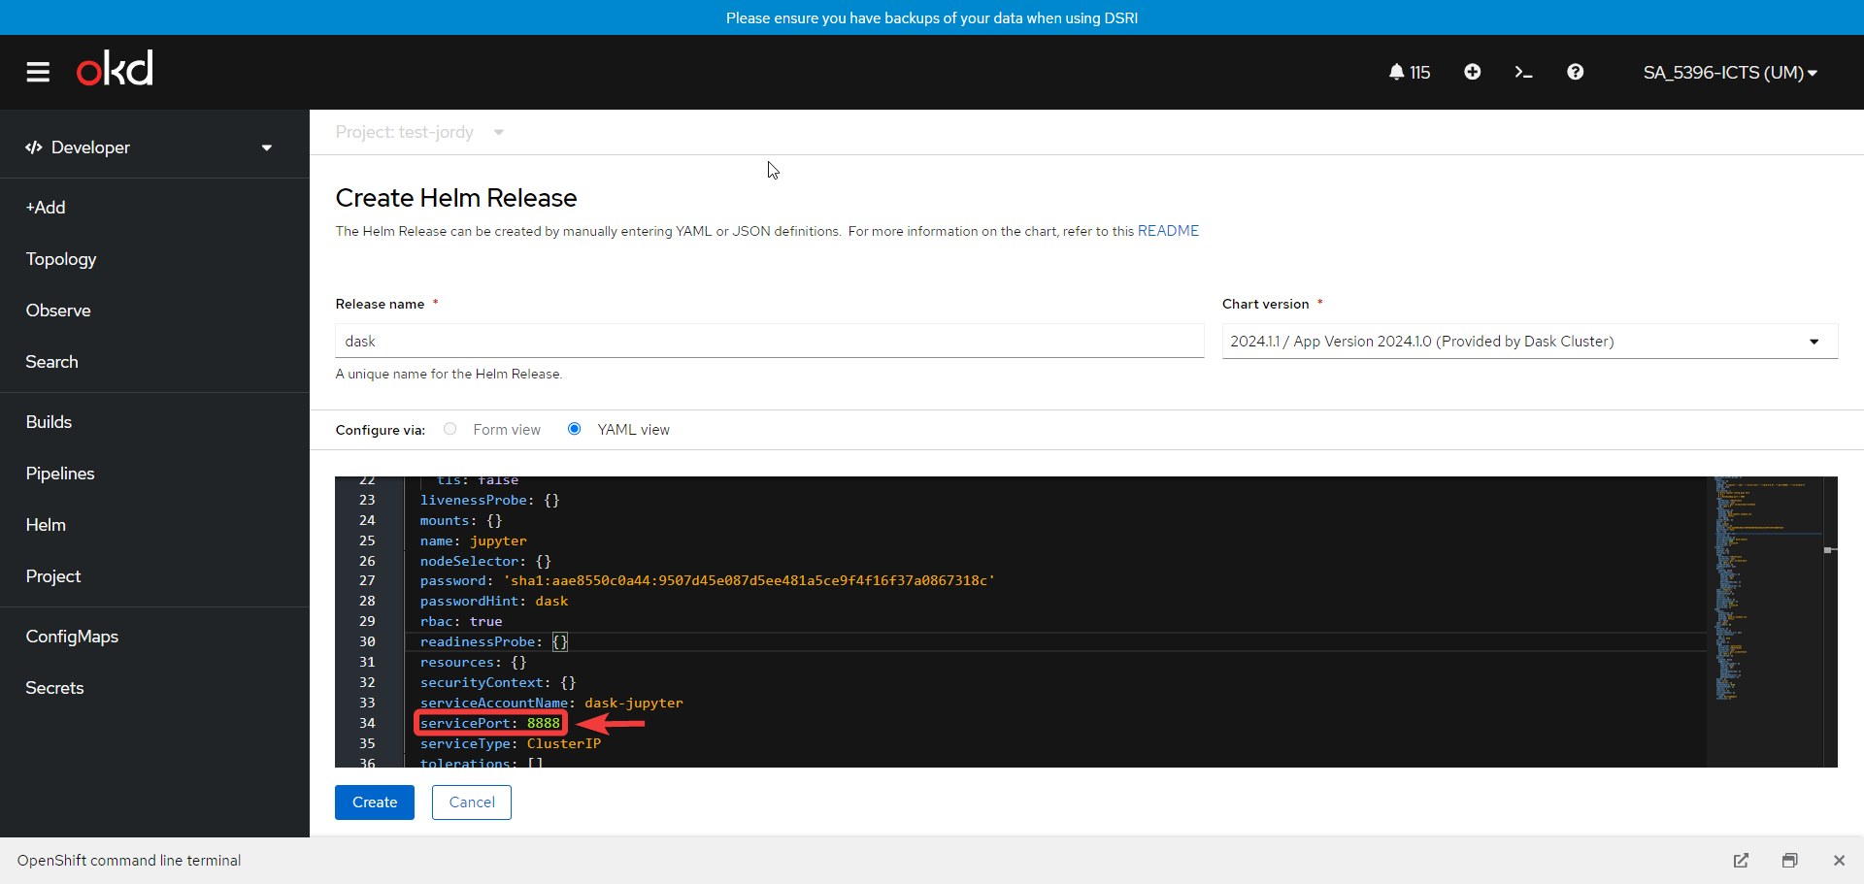The image size is (1864, 884).
Task: Click the mounts: {} line
Action: pos(461,520)
